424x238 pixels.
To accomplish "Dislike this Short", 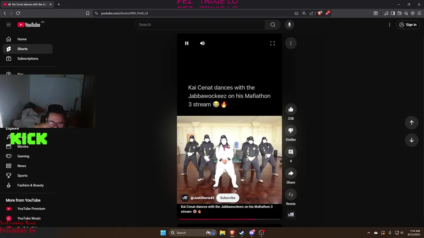I will coord(291,131).
